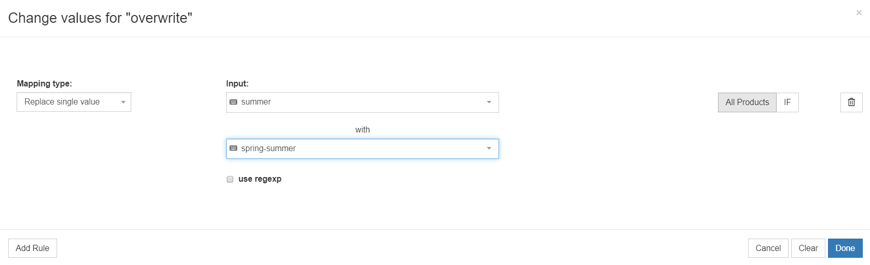Confirm changes with the Done button
870x265 pixels.
[845, 248]
